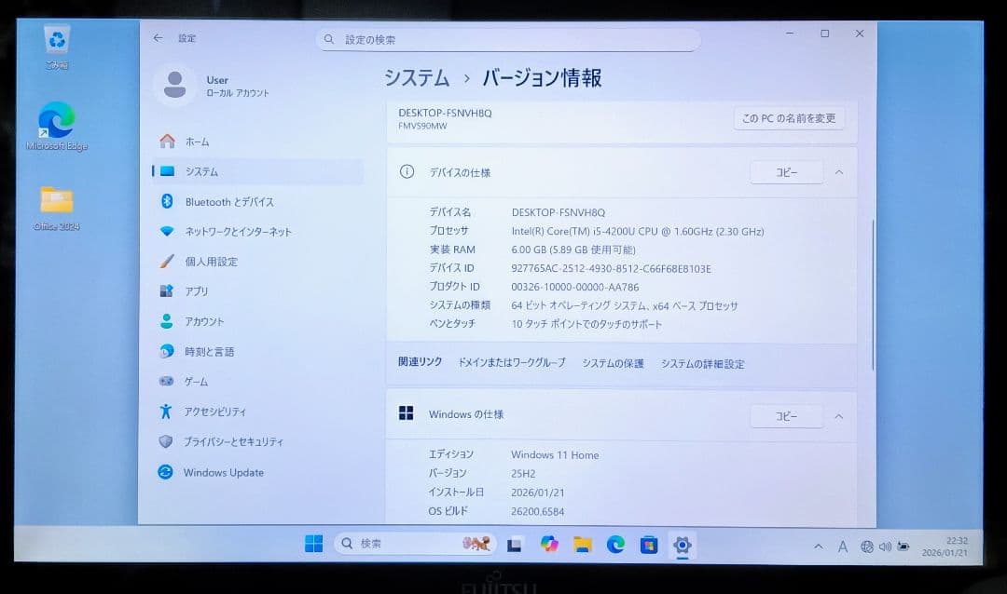Click the 設定の検索 search box
This screenshot has width=1007, height=594.
point(509,39)
